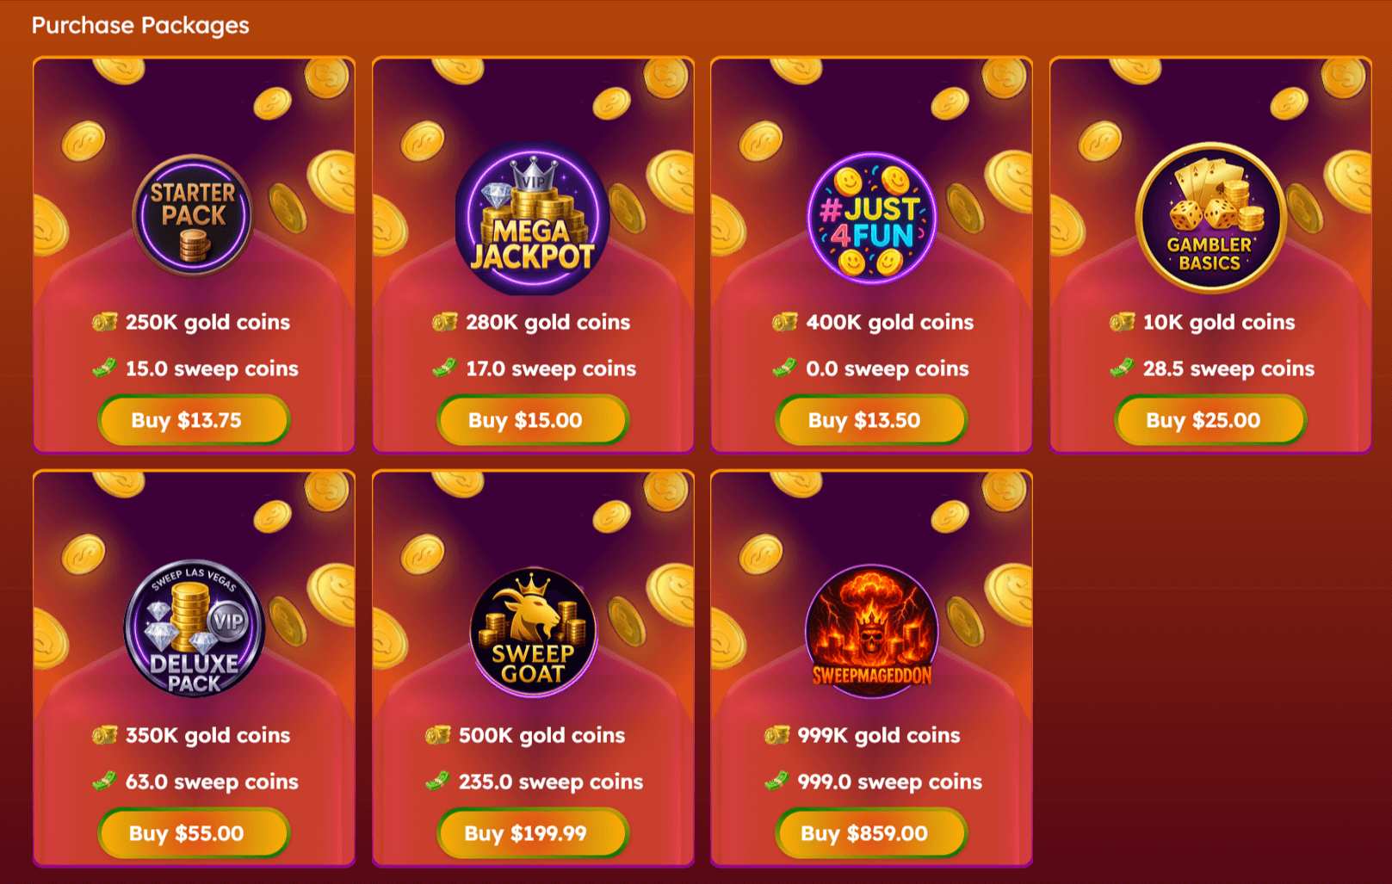Image resolution: width=1392 pixels, height=884 pixels.
Task: Click gold coin icon beside 250K gold coins
Action: 105,322
